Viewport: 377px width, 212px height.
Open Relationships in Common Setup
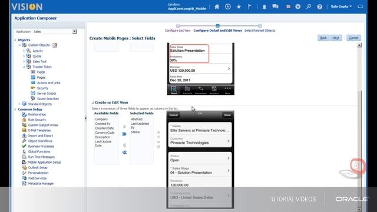pos(37,114)
